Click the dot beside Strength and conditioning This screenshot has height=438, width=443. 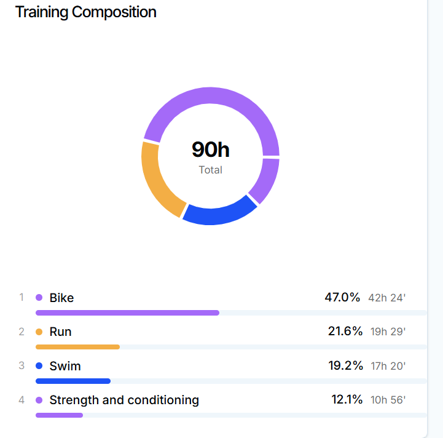click(x=39, y=400)
